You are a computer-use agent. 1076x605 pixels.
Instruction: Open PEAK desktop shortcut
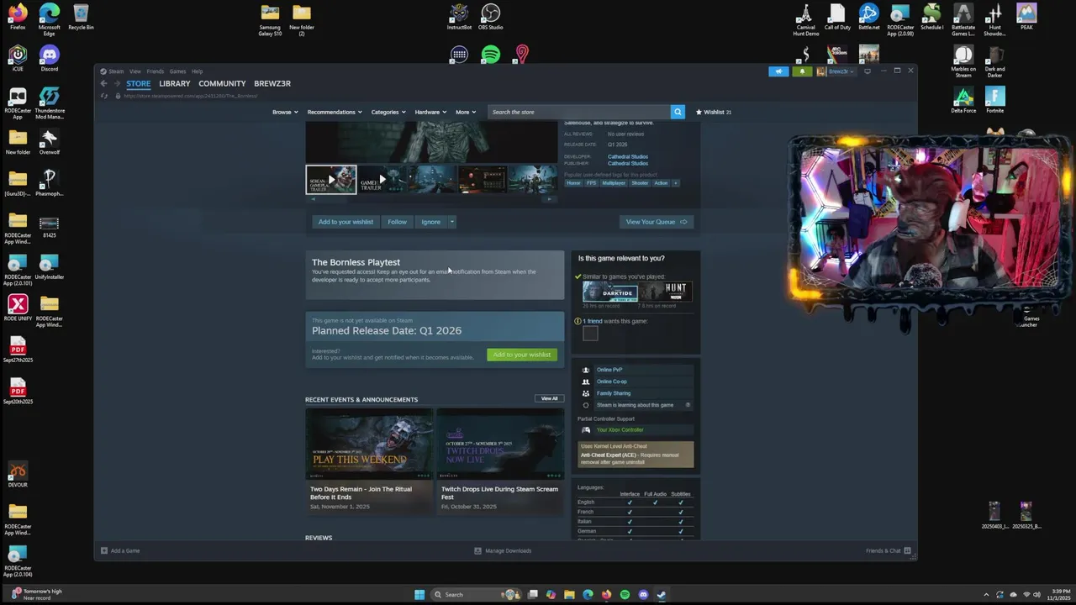tap(1026, 17)
